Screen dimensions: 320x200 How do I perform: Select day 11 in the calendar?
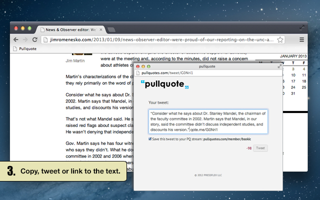(304, 75)
